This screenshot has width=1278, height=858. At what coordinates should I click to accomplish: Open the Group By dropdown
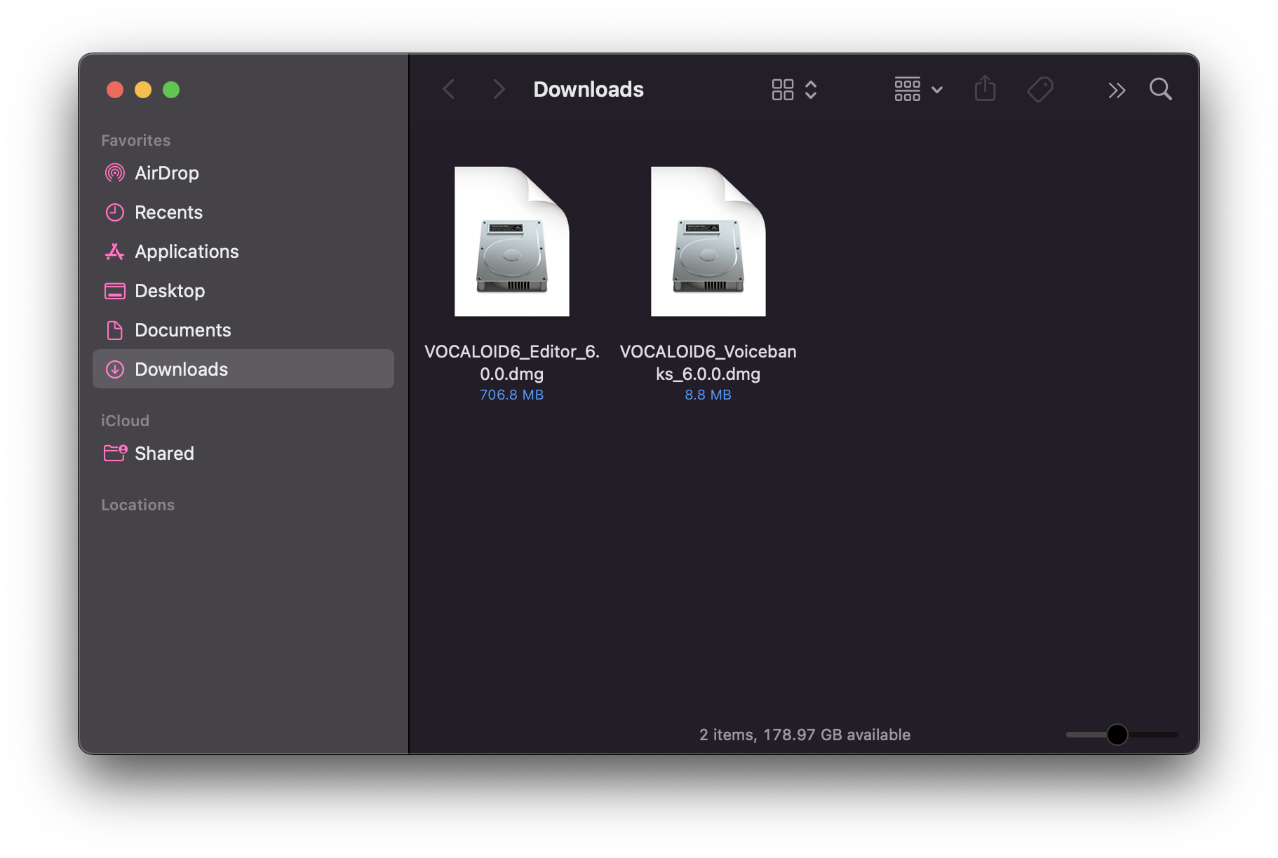[x=918, y=90]
